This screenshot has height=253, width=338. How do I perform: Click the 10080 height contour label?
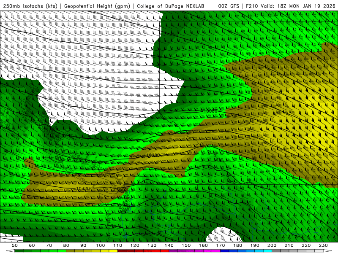[x=210, y=111]
